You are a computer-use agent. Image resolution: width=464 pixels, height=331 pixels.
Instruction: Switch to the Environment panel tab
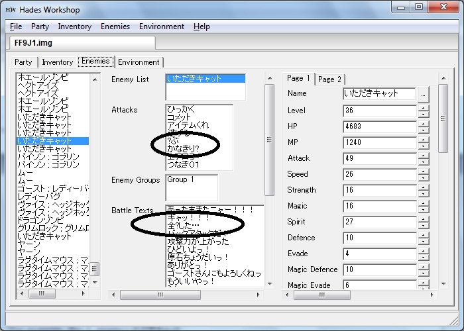pyautogui.click(x=139, y=62)
